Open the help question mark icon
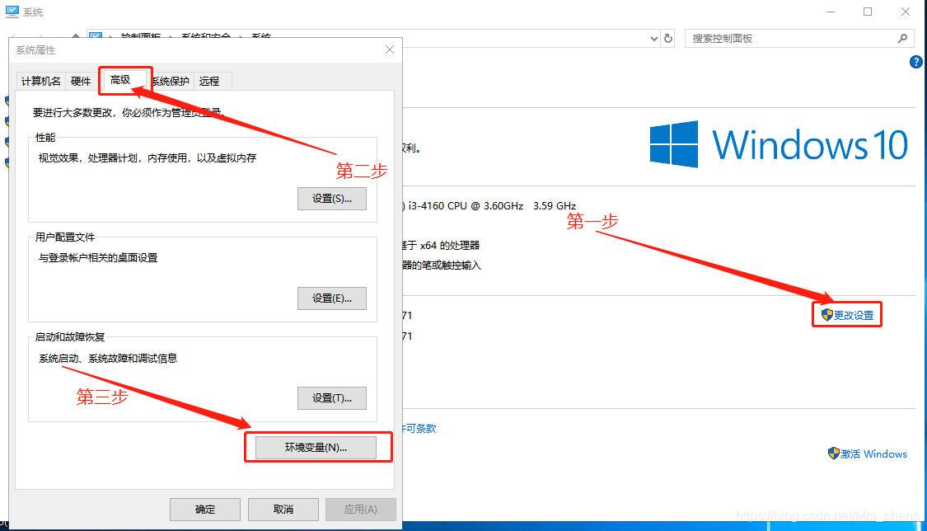This screenshot has height=531, width=927. point(915,62)
